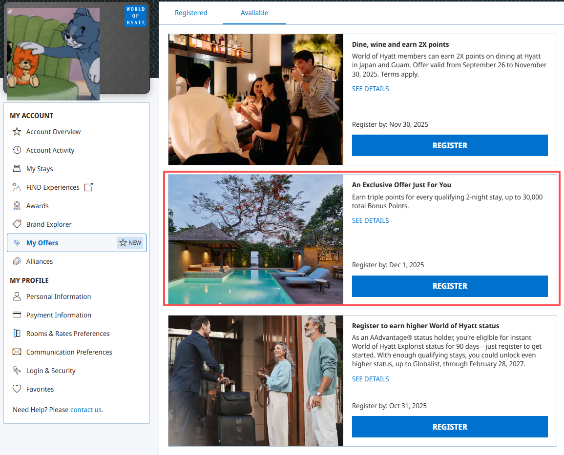Open My Offers in the sidebar
This screenshot has width=564, height=455.
point(42,243)
